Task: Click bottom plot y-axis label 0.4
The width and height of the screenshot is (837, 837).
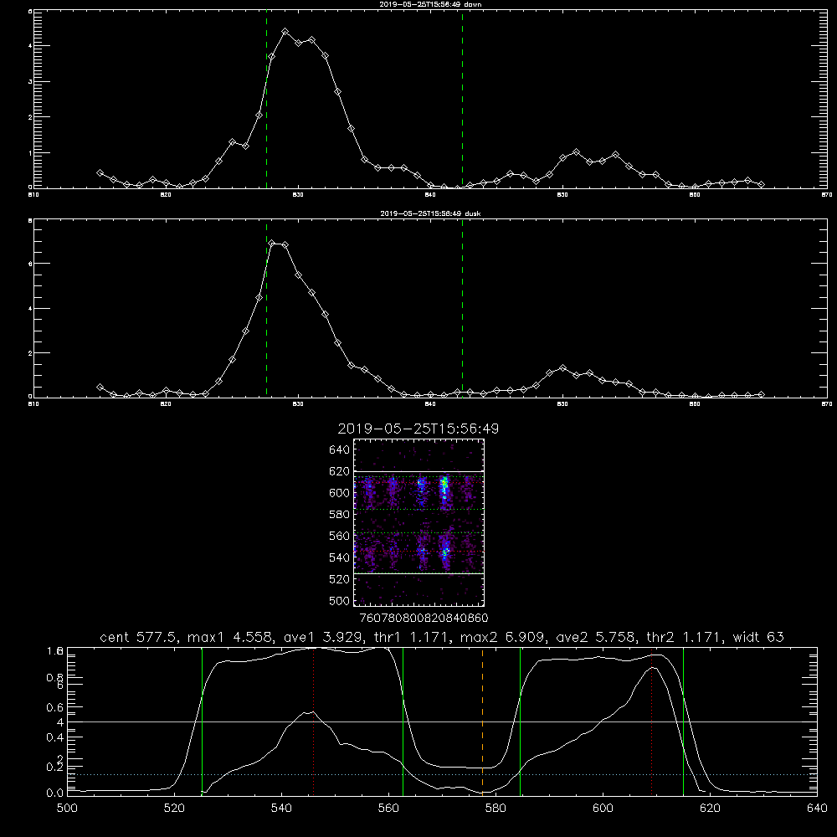Action: click(x=55, y=737)
